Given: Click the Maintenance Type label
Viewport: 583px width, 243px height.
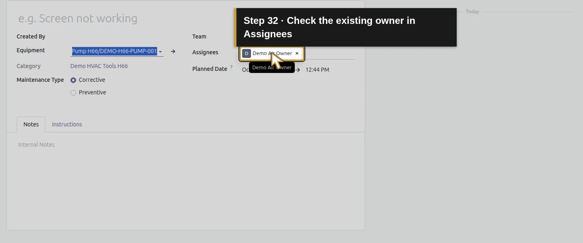Looking at the screenshot, I should pos(40,80).
